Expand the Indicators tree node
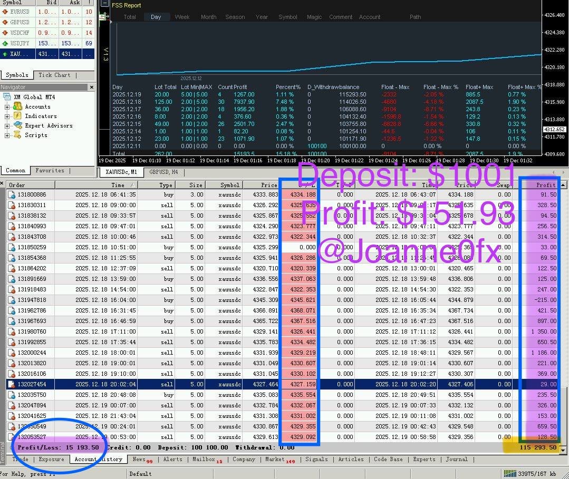569x479 pixels. 7,116
